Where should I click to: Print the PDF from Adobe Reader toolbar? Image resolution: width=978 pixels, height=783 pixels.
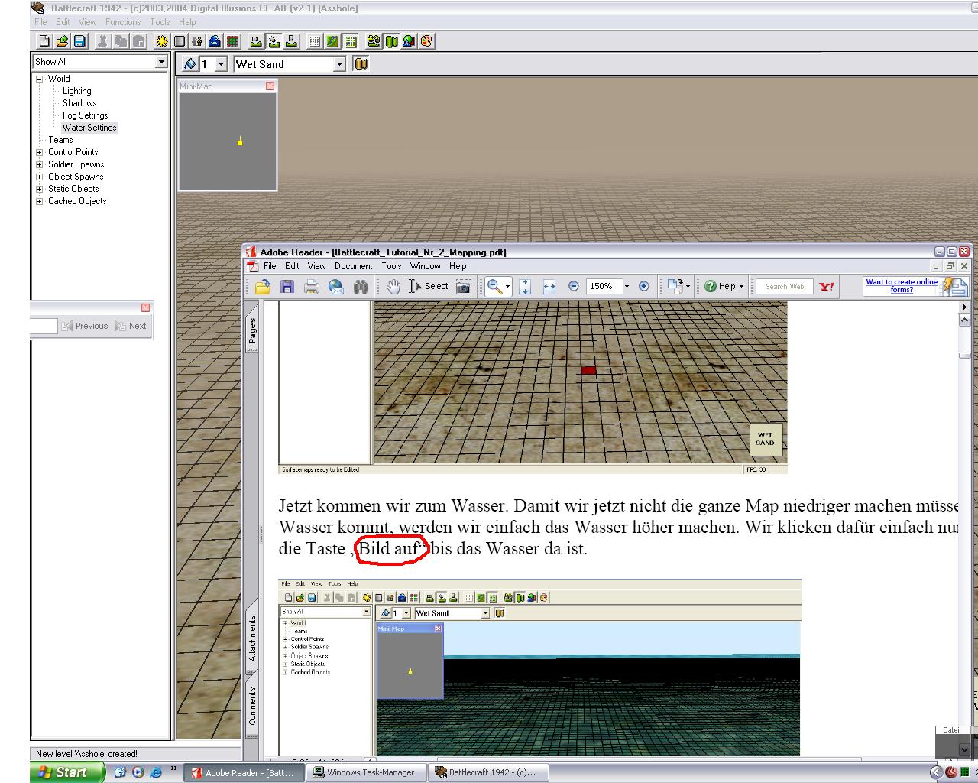pos(312,287)
